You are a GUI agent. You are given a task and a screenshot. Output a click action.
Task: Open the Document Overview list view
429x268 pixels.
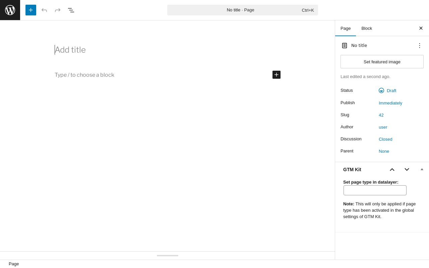(x=71, y=10)
